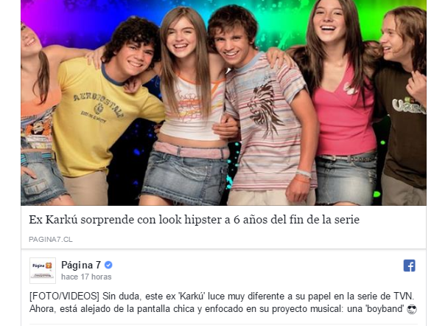The image size is (448, 326).
Task: Open the Página 7 page name
Action: tap(81, 265)
